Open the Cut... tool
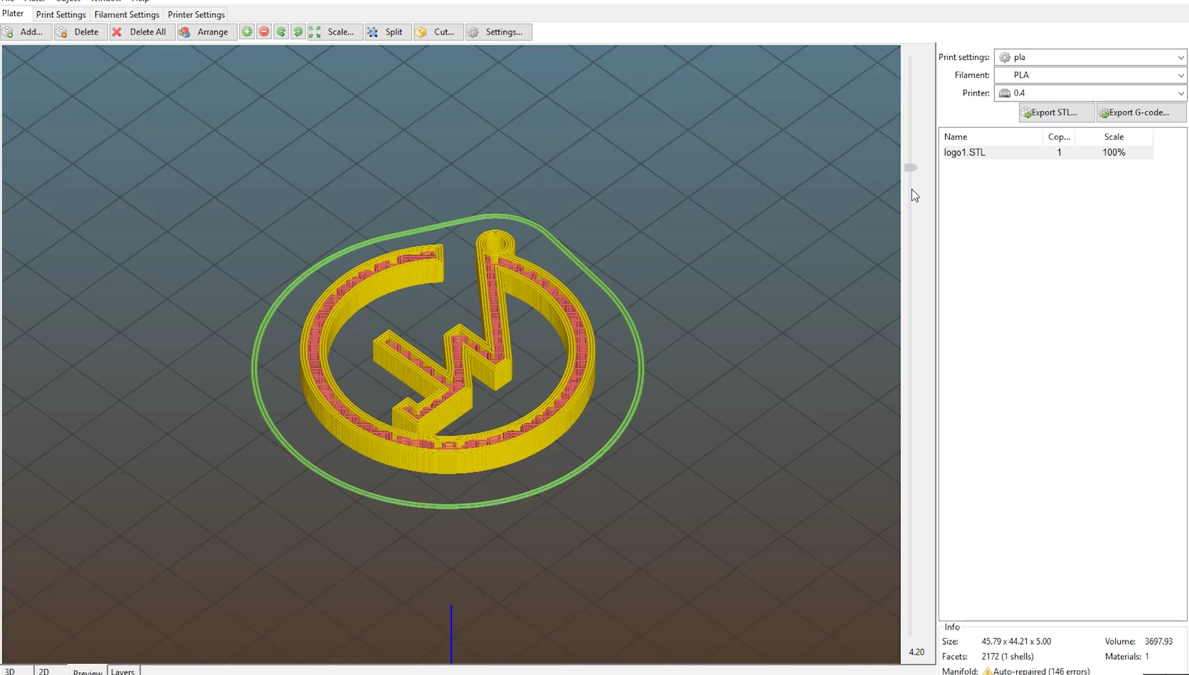The width and height of the screenshot is (1189, 675). [438, 32]
